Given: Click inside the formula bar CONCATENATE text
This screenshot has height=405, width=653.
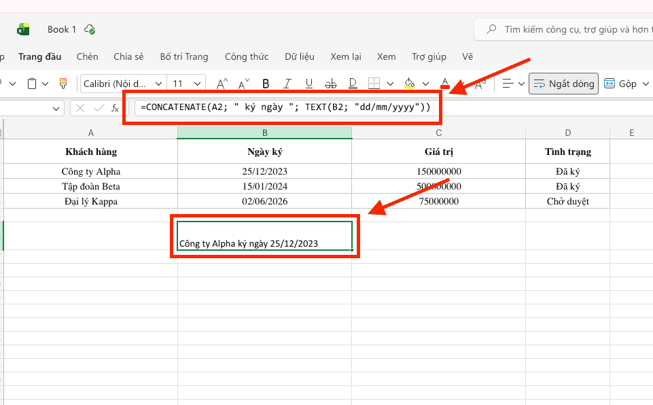Looking at the screenshot, I should tap(285, 107).
